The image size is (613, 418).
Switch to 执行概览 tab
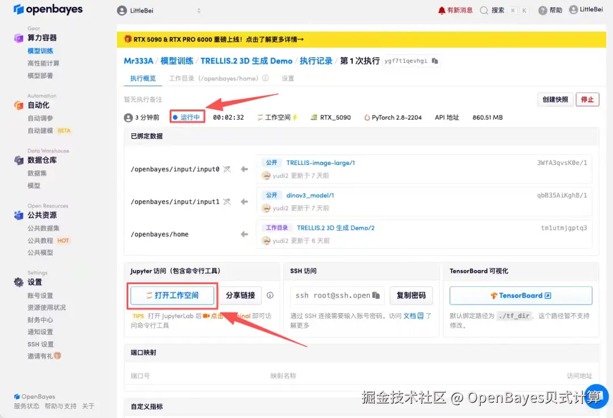(x=142, y=78)
